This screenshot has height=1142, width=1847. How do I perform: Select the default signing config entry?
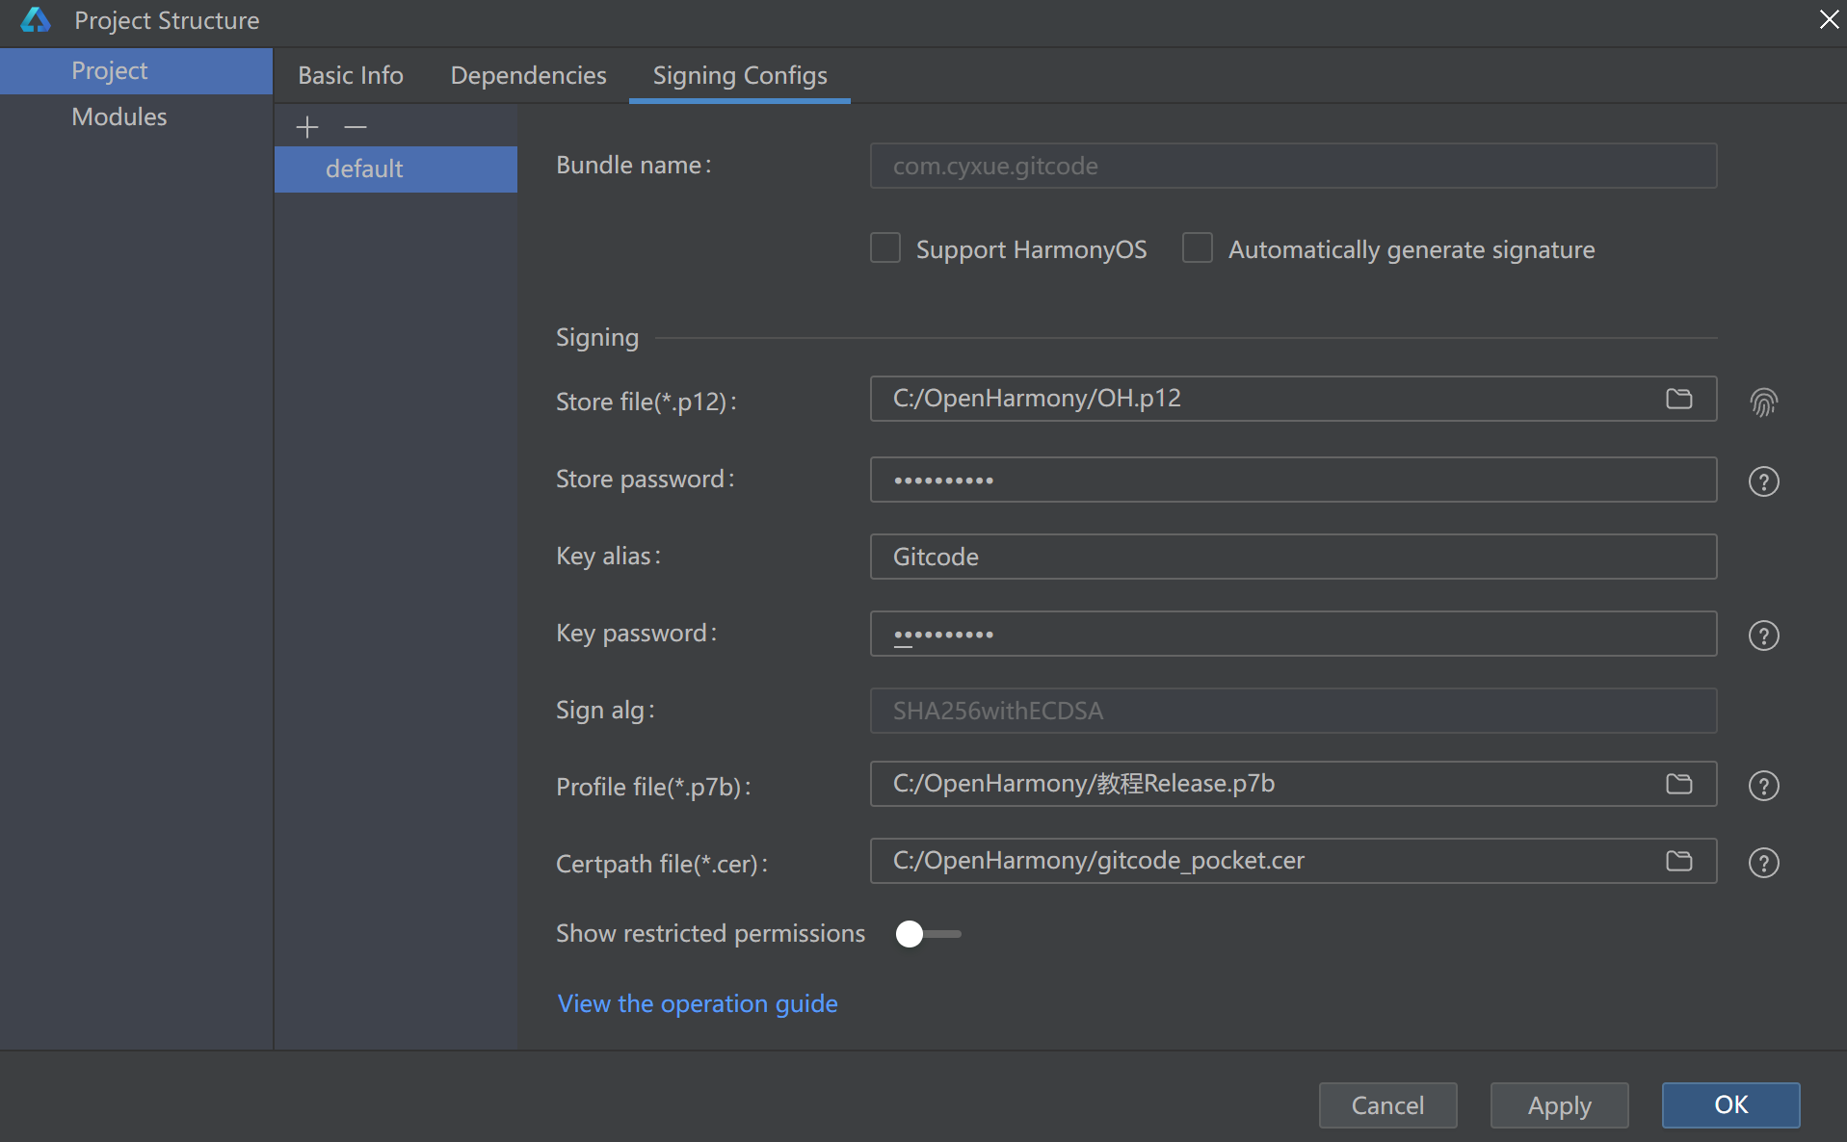(x=364, y=169)
